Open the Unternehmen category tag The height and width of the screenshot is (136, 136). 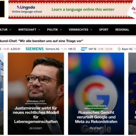click(96, 106)
